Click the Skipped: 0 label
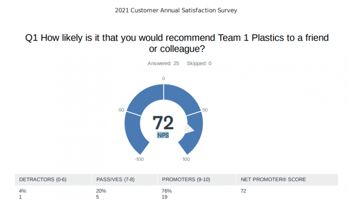This screenshot has height=202, width=349. 199,64
